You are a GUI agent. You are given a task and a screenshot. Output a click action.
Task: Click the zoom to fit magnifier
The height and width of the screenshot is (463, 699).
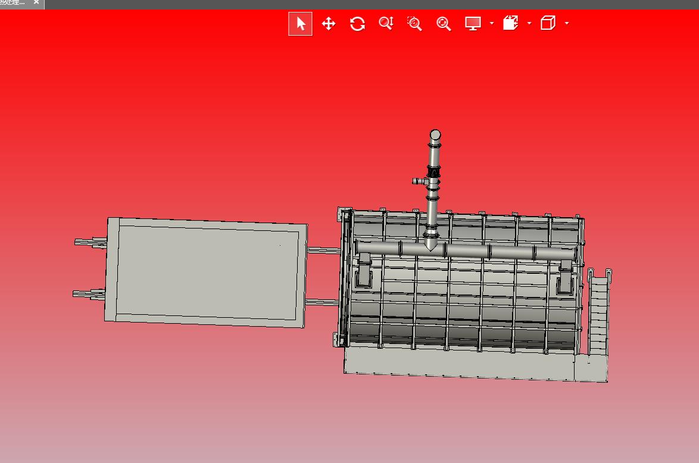click(x=444, y=24)
